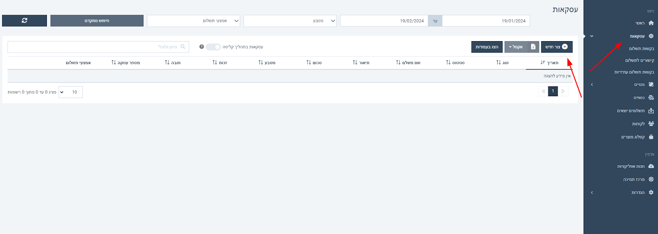658x234 pixels.
Task: Expand the הגדרות sidebar chevron
Action: pyautogui.click(x=592, y=192)
